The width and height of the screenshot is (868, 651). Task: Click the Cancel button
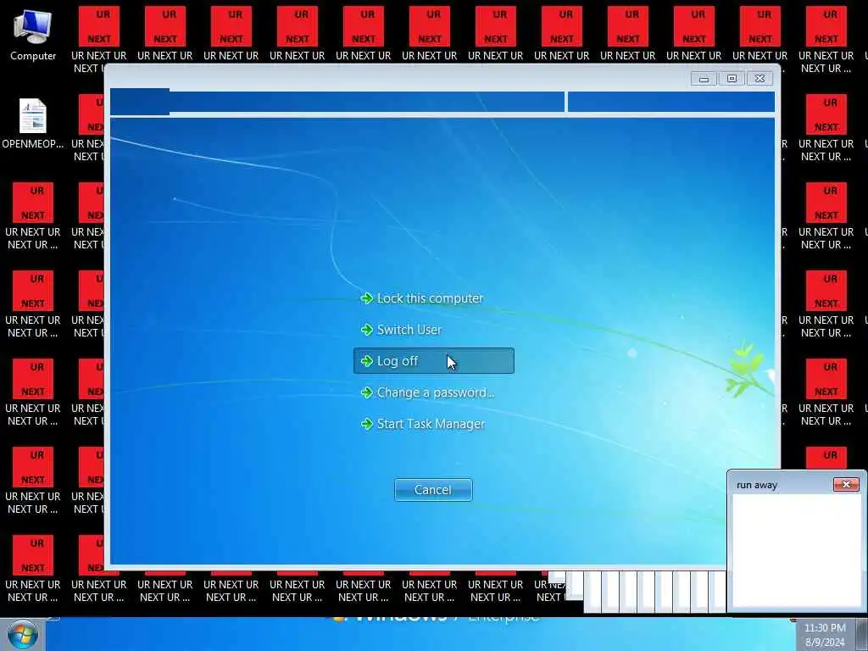433,490
